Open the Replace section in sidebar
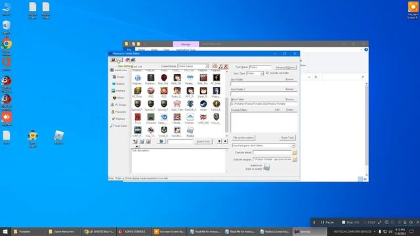 click(119, 119)
